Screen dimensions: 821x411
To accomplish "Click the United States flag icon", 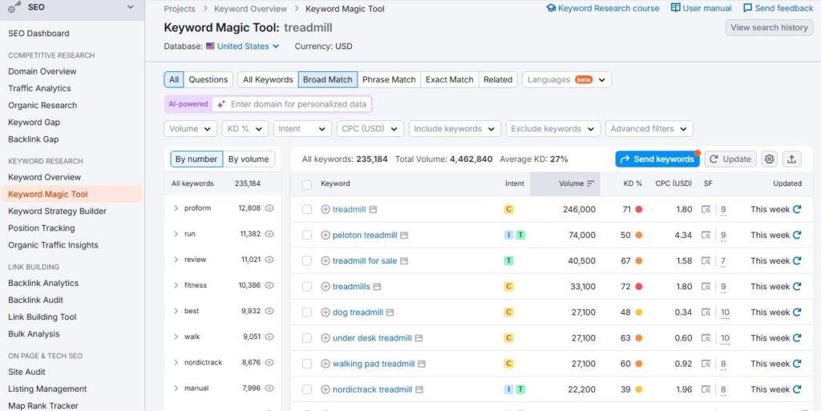I will 210,46.
